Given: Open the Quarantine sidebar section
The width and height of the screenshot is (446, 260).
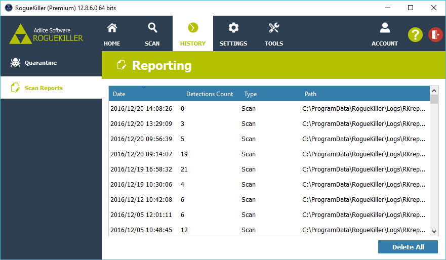Looking at the screenshot, I should point(40,63).
